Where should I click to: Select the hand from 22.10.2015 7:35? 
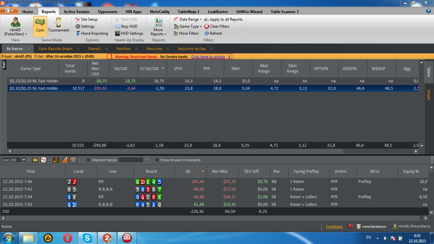click(x=215, y=204)
